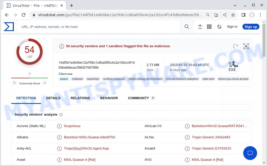This screenshot has height=166, width=267.
Task: Switch to the BEHAVIOR tab
Action: (x=109, y=98)
